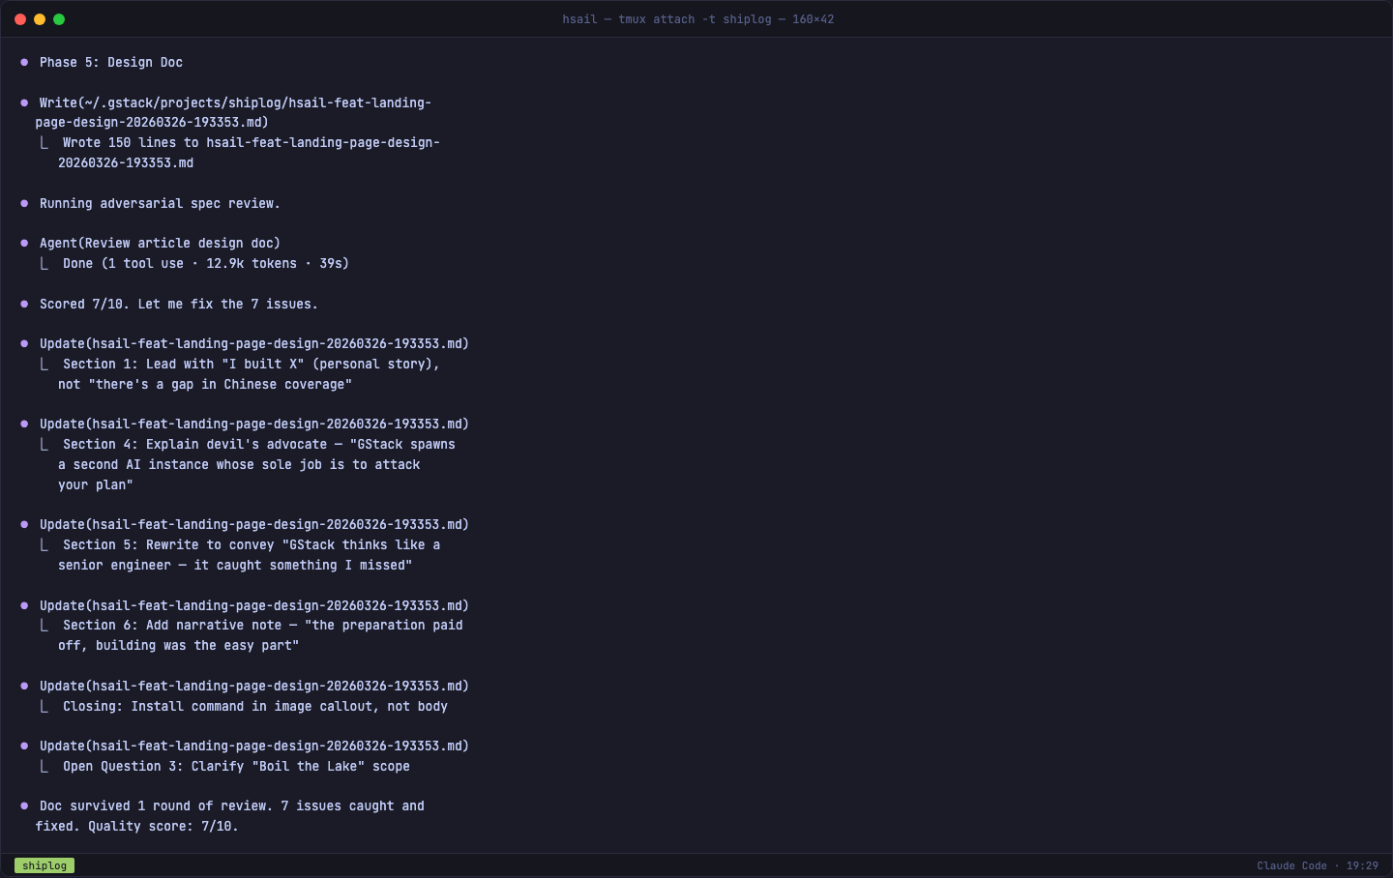Image resolution: width=1393 pixels, height=878 pixels.
Task: Click the bullet before 'Agent(Review article design doc)'
Action: pos(24,243)
